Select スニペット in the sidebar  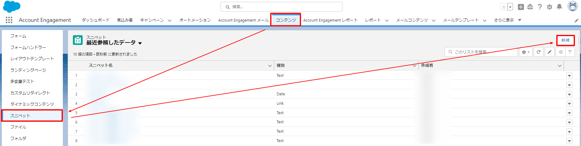(32, 116)
